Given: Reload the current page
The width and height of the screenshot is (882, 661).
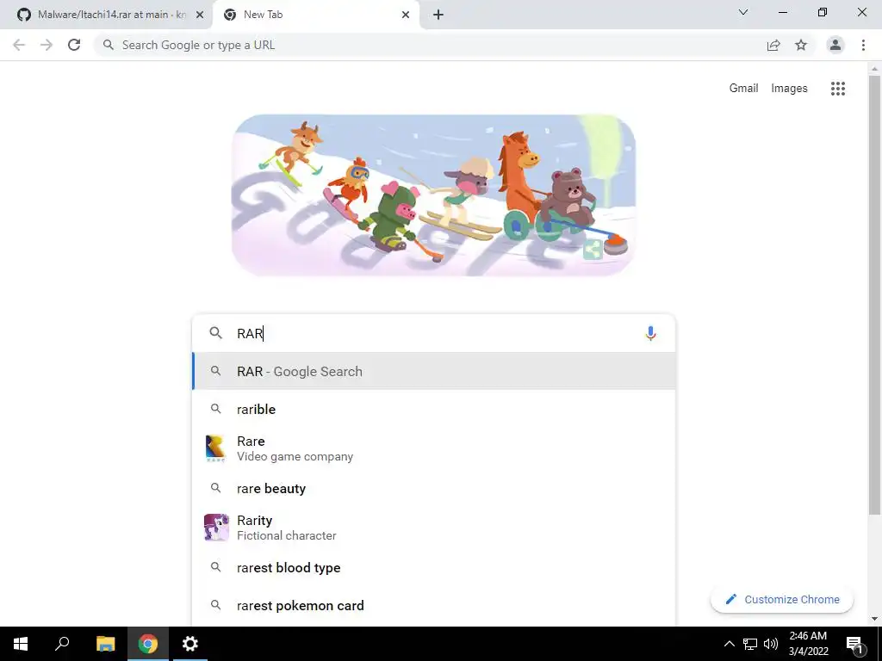Looking at the screenshot, I should point(74,45).
